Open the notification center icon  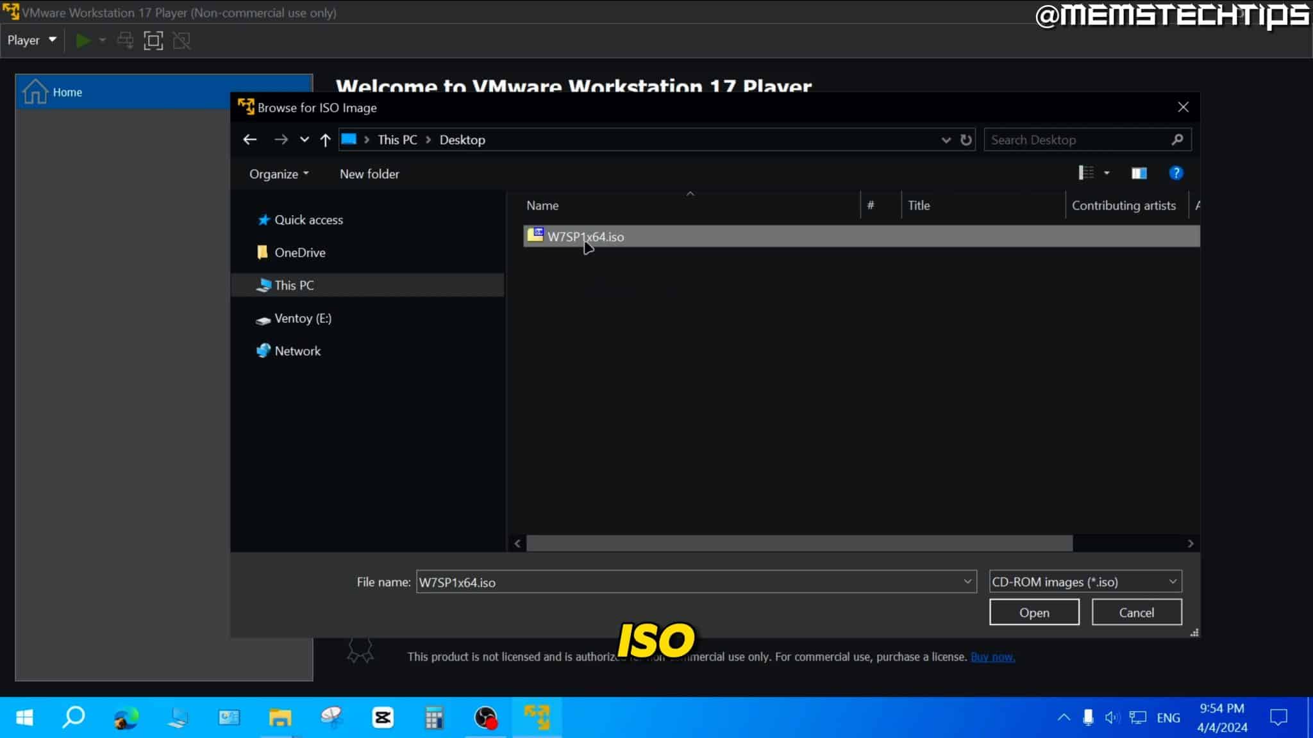1278,717
